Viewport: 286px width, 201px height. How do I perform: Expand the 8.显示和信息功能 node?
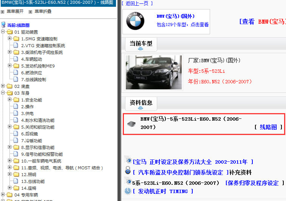(9, 147)
